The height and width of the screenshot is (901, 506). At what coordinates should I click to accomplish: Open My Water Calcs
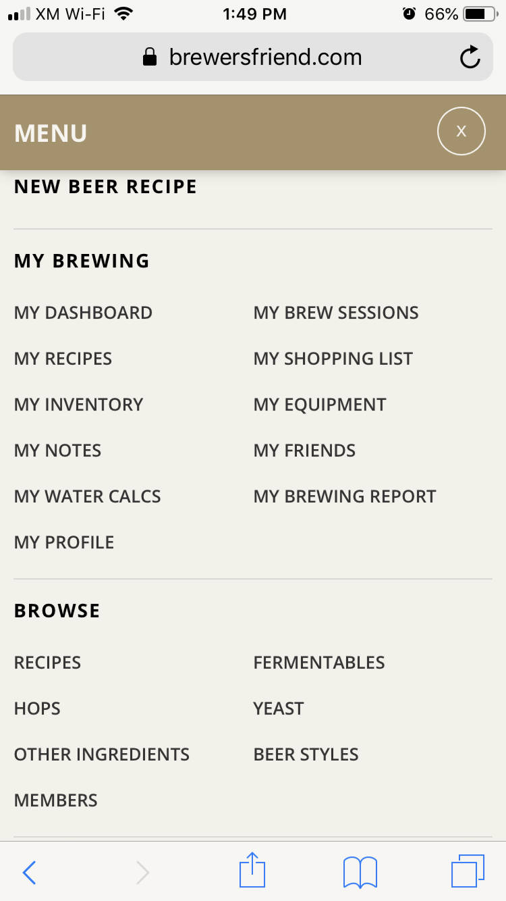(x=88, y=496)
